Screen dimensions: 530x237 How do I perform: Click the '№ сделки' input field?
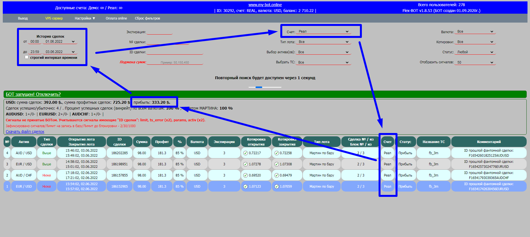pos(168,42)
